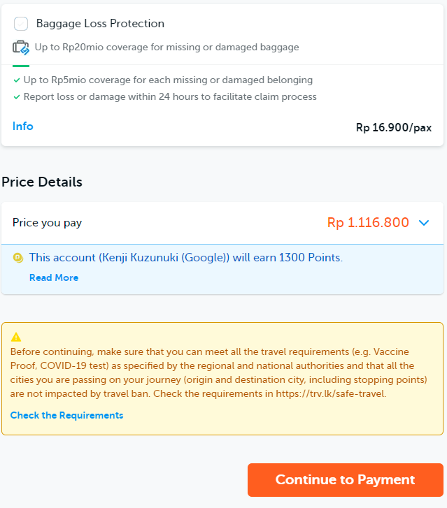Click the travel requirements warning paragraph
The width and height of the screenshot is (447, 508).
click(219, 372)
